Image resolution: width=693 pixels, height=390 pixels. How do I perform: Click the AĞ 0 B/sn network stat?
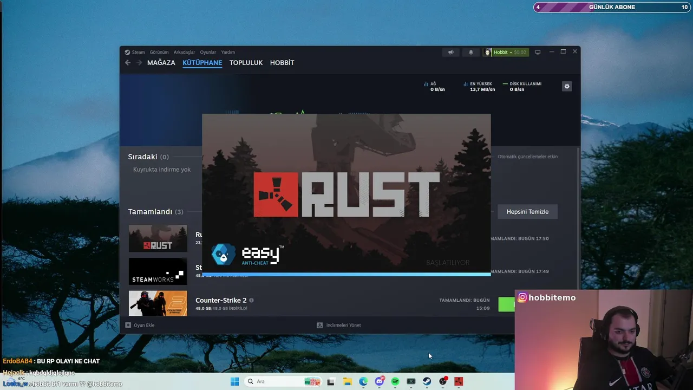click(435, 87)
